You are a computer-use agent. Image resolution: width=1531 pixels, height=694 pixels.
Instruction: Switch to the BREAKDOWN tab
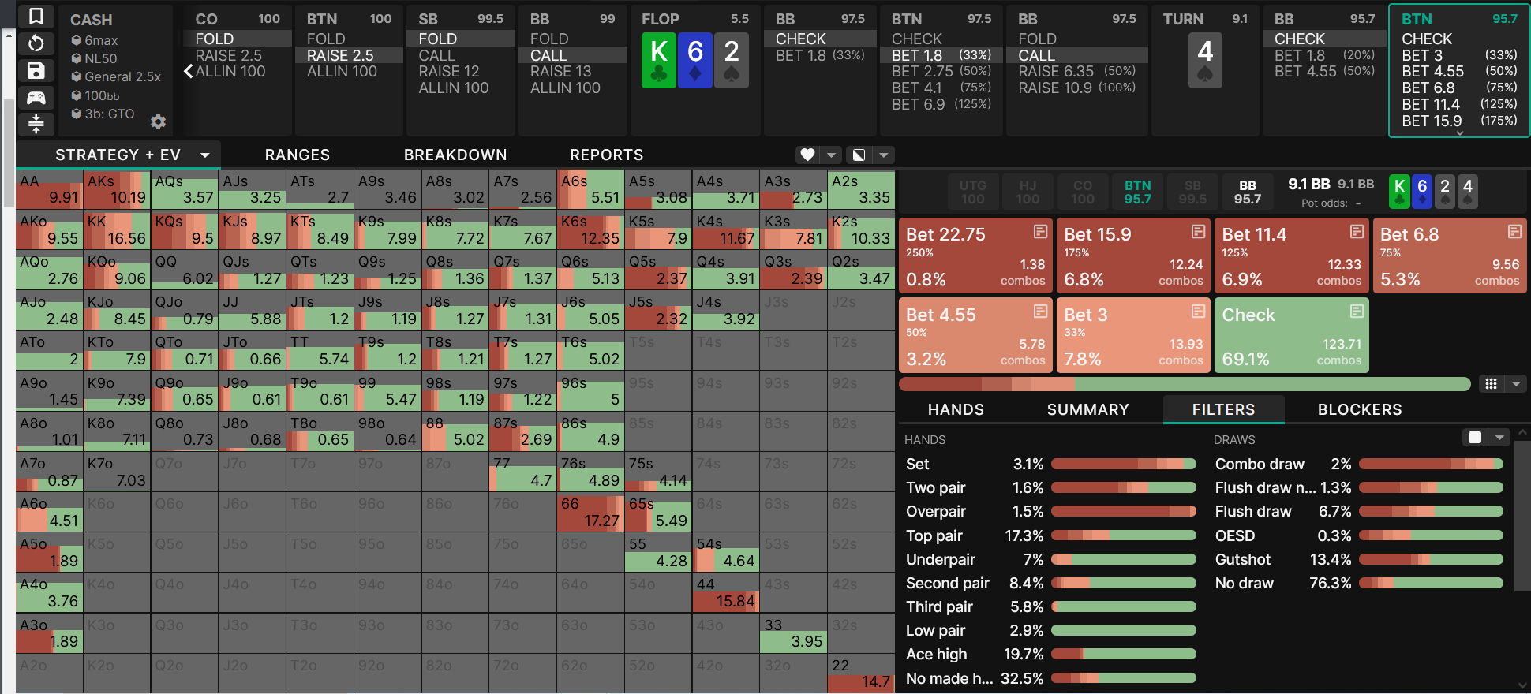click(x=455, y=155)
